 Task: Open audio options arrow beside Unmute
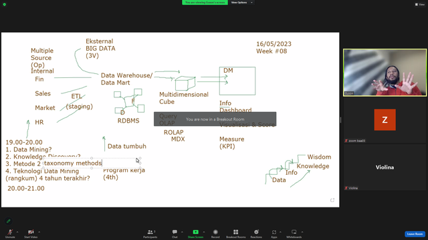coord(17,232)
